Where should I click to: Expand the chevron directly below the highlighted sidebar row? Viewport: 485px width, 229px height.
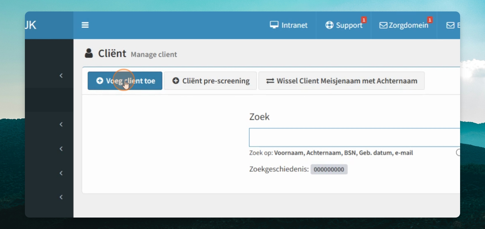61,124
